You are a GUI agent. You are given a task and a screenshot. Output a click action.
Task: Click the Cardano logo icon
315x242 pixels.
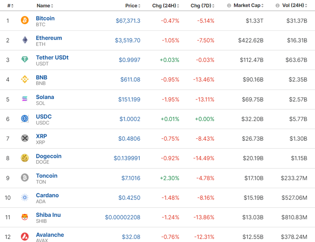(25, 197)
